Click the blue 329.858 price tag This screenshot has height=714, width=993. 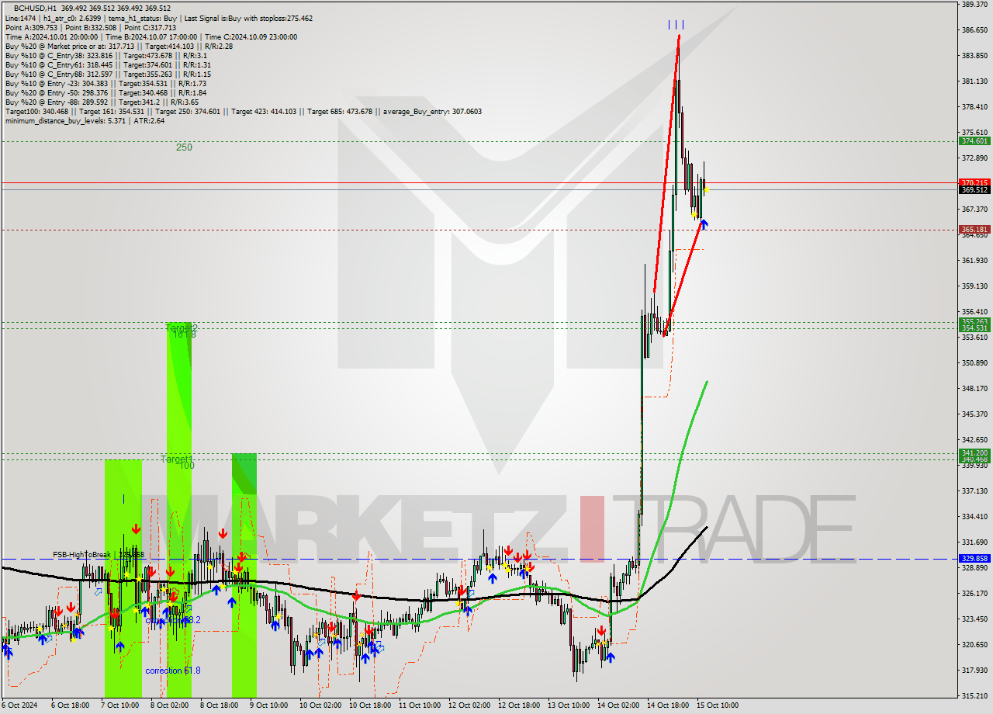coord(974,558)
